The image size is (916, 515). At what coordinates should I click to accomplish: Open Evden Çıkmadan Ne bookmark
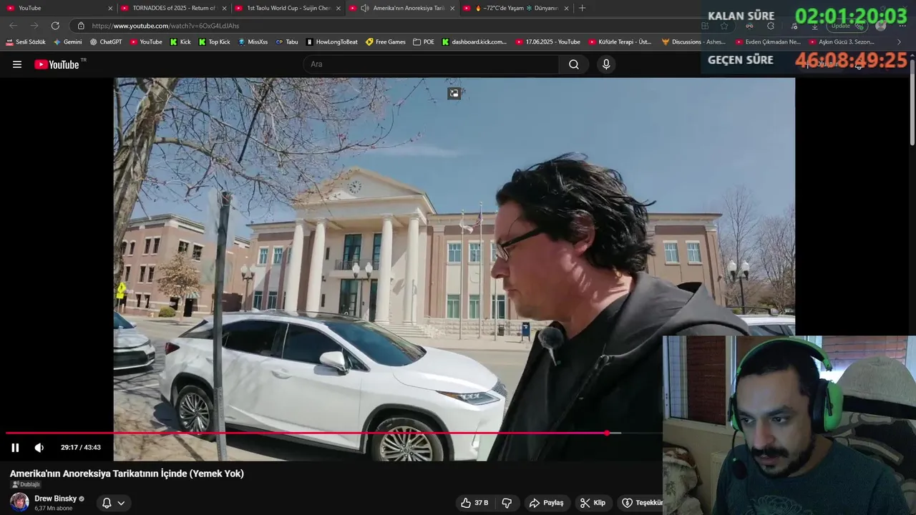[768, 41]
